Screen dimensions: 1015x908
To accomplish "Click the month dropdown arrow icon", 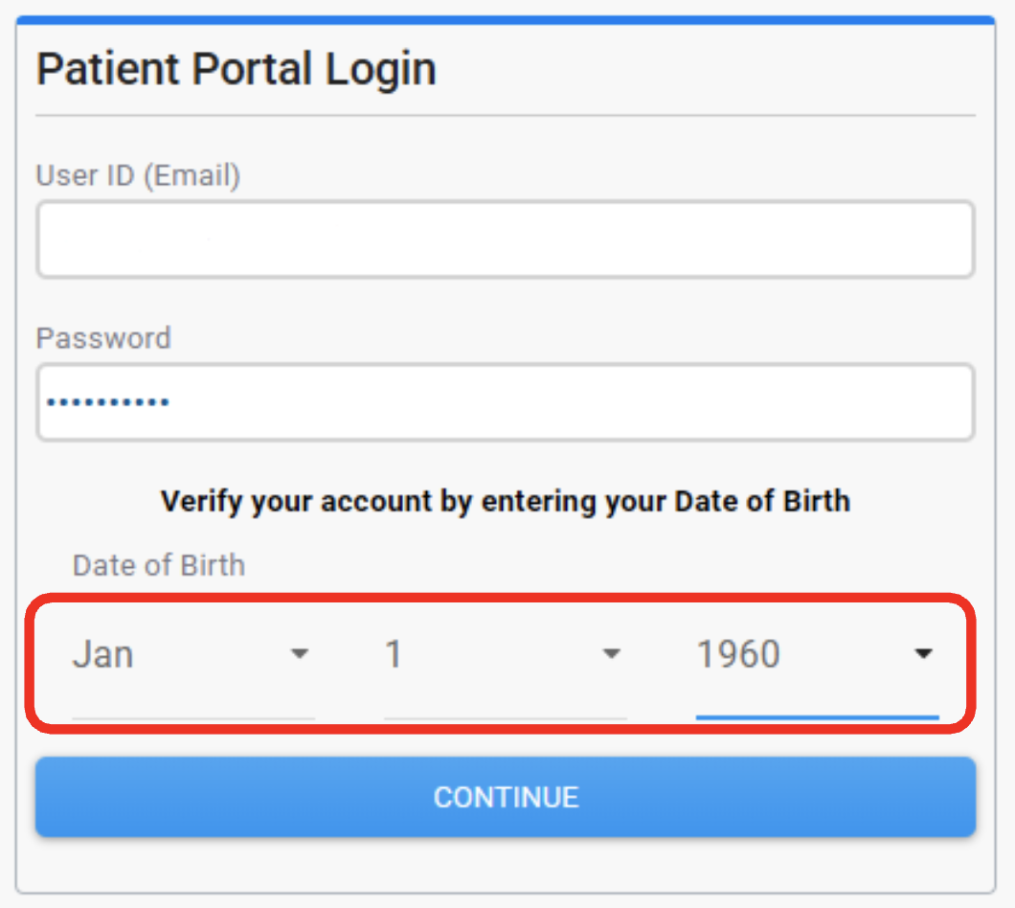I will 299,653.
